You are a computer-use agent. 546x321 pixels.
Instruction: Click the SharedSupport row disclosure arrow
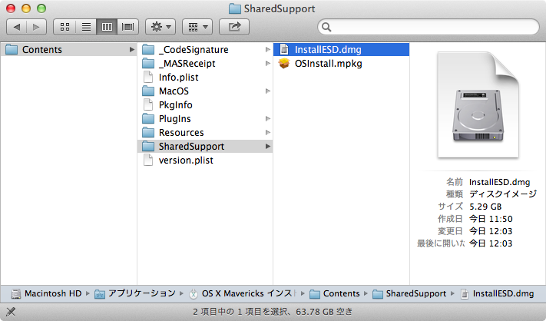[267, 146]
